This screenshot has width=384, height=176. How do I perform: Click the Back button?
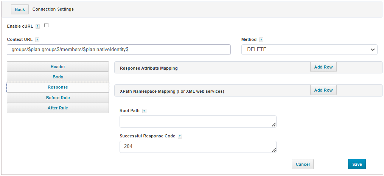click(20, 9)
